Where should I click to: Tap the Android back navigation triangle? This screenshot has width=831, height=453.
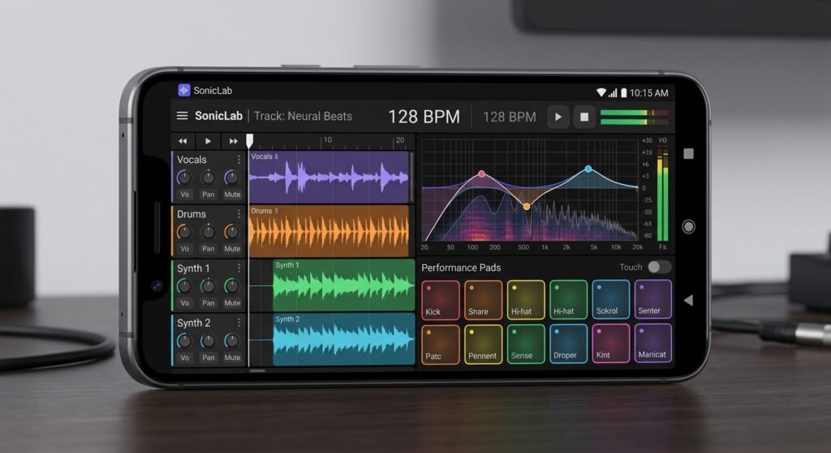pyautogui.click(x=688, y=300)
